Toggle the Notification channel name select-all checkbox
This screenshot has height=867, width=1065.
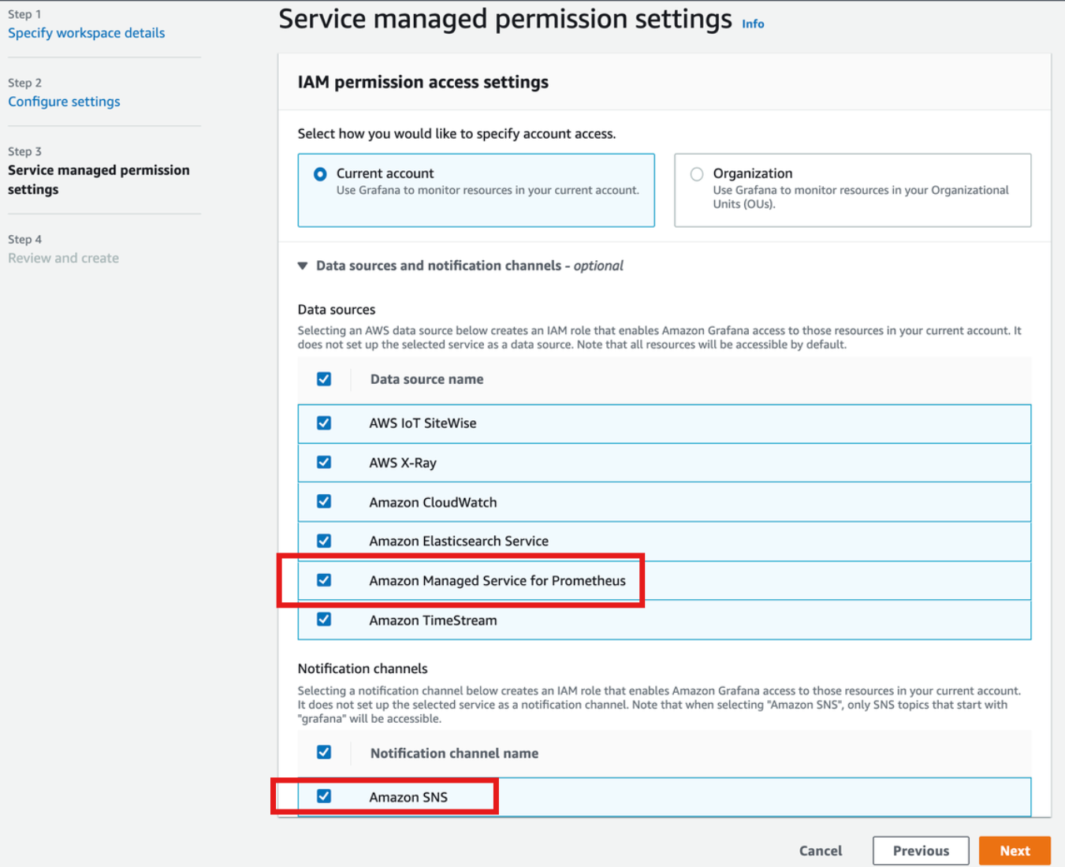tap(324, 753)
